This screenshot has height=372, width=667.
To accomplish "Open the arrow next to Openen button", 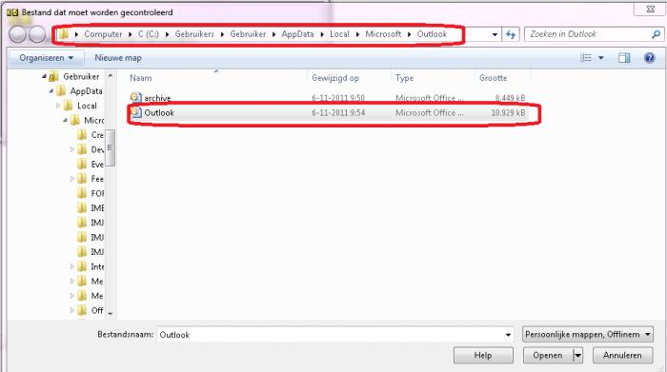I will (x=577, y=356).
